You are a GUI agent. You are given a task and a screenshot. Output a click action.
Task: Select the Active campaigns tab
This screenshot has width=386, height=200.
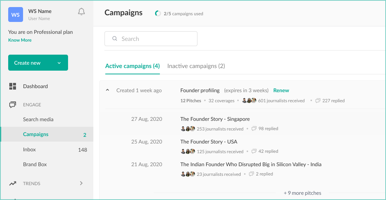tap(132, 66)
